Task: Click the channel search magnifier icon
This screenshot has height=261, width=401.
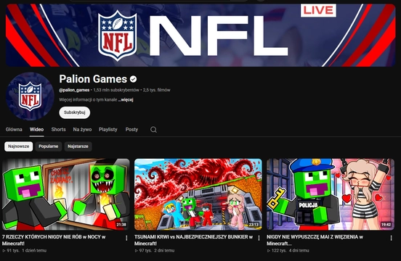Action: (x=153, y=130)
